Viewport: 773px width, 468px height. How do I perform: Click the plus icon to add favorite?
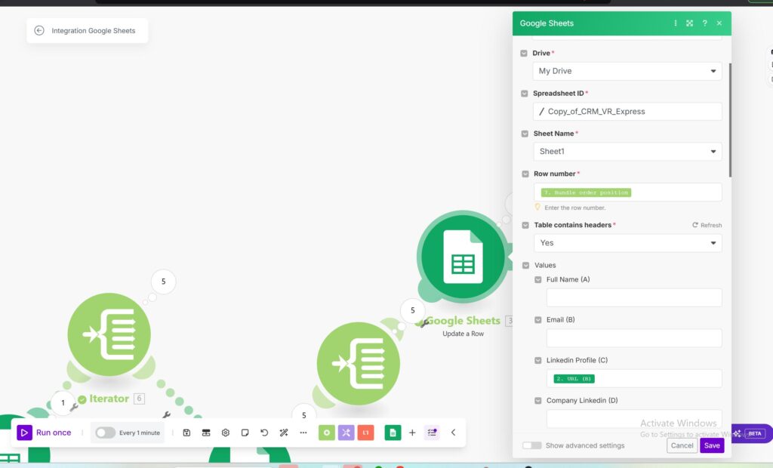(412, 433)
